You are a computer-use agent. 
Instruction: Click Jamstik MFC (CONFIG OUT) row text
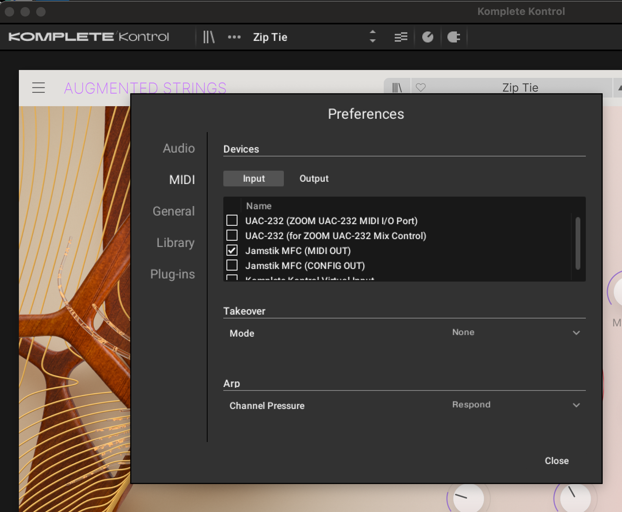point(305,265)
